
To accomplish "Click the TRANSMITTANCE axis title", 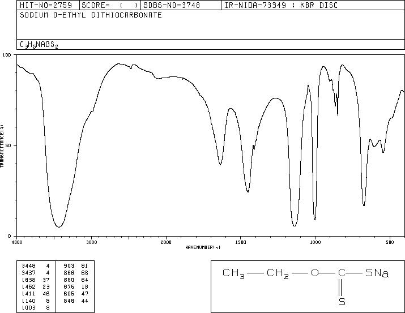I will 2,146.
